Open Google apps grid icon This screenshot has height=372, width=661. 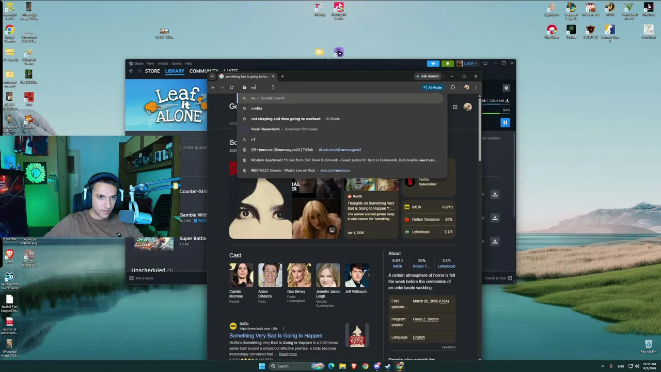(x=455, y=107)
